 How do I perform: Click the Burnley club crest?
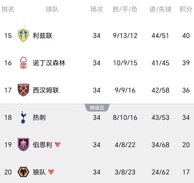pos(23,145)
